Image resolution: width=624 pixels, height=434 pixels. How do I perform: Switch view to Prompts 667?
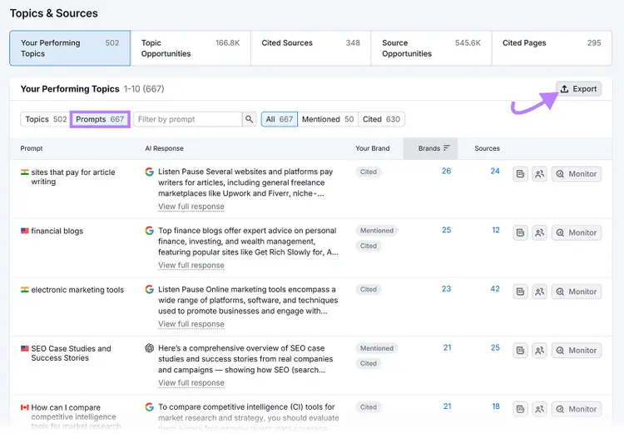pos(100,119)
